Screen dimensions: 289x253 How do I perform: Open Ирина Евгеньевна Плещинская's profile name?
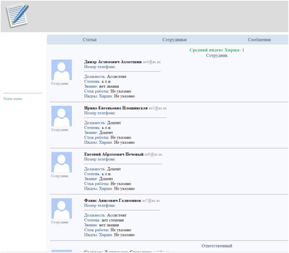click(x=116, y=108)
